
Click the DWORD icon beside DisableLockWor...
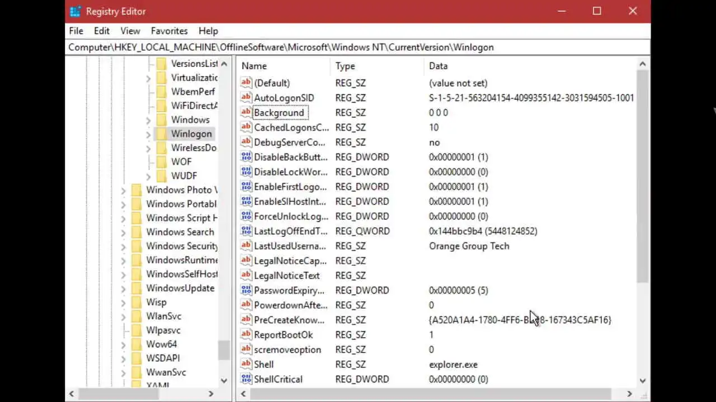click(246, 171)
